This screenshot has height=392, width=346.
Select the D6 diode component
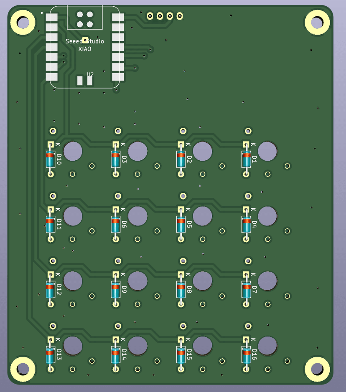116,225
